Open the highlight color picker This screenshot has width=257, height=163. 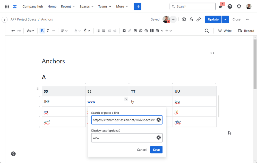(87, 31)
